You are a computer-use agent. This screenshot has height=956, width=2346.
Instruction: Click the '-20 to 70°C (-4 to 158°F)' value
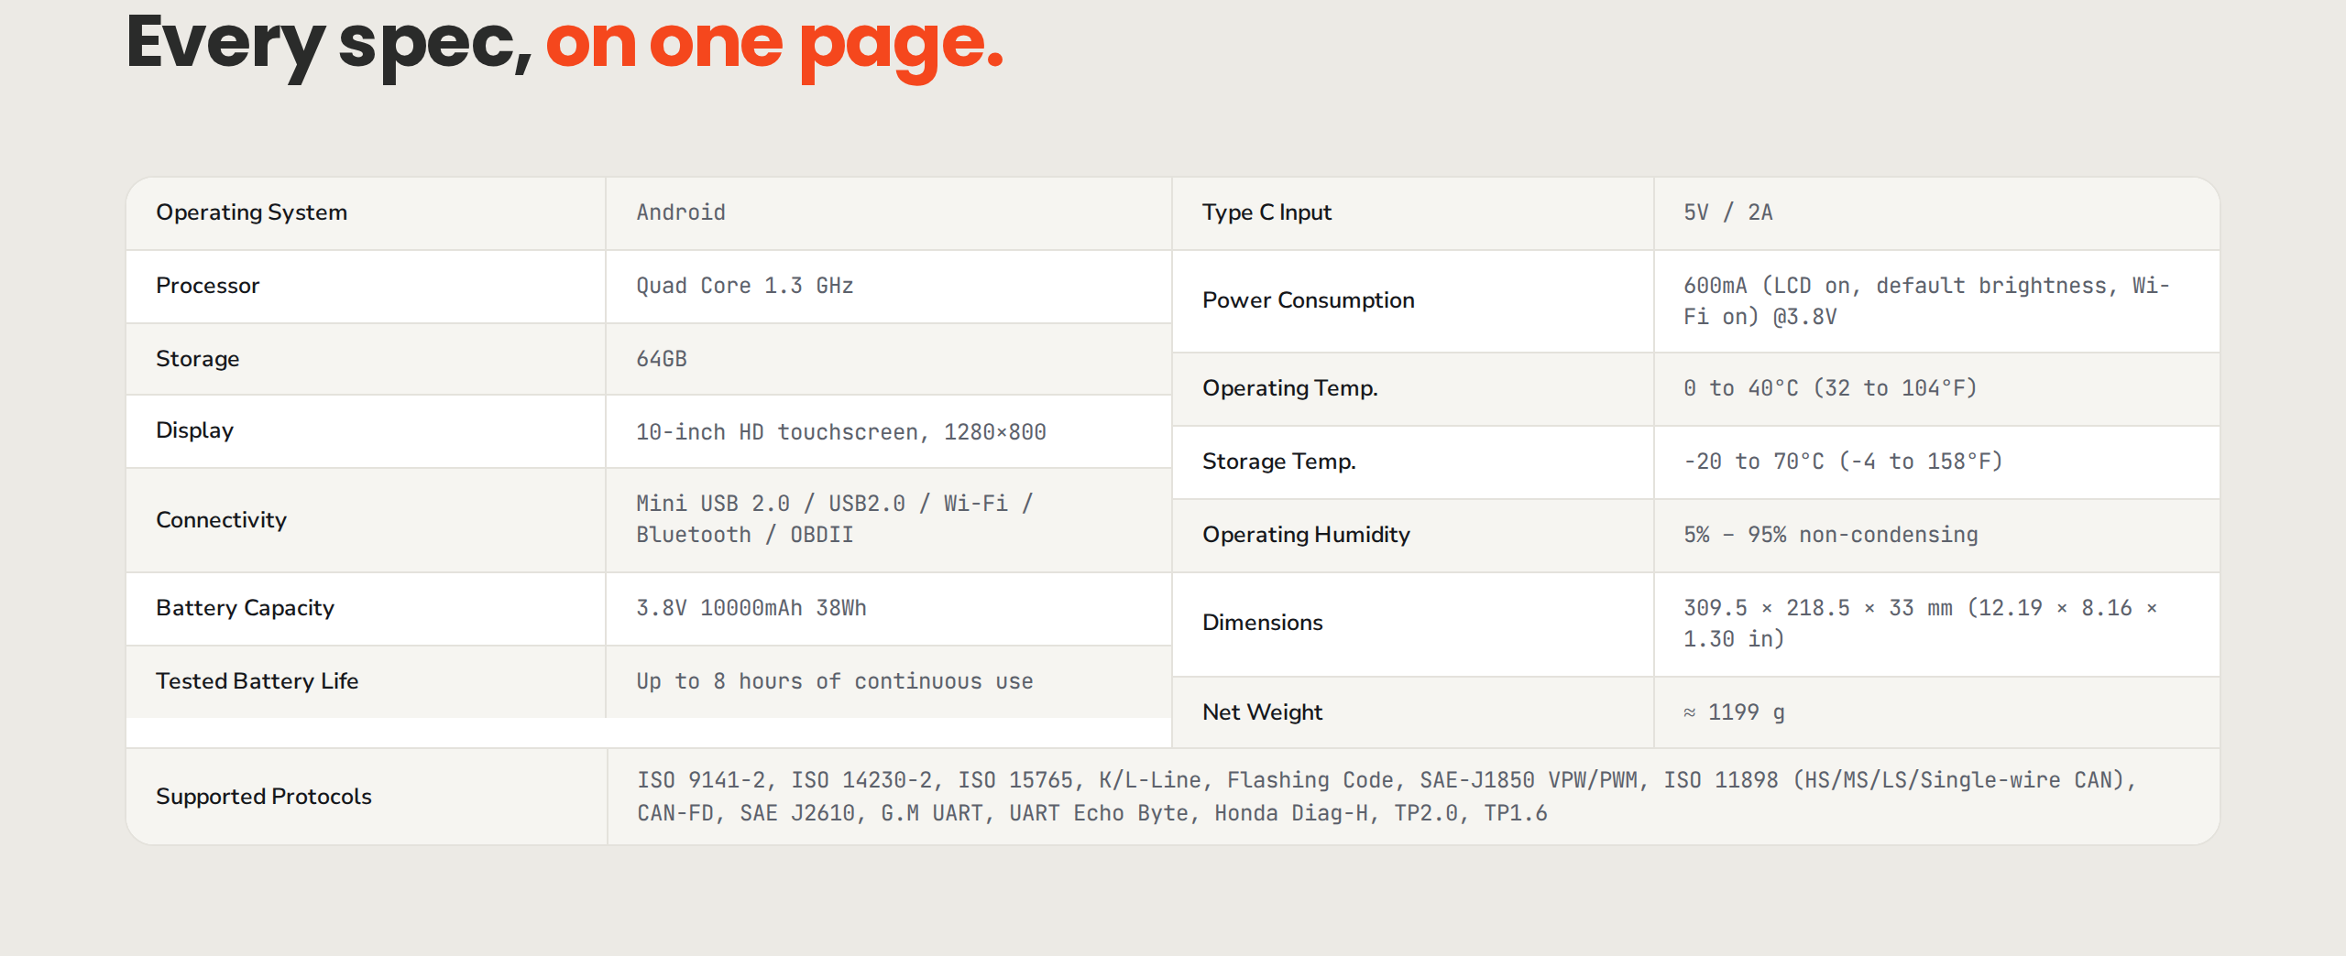[x=1843, y=462]
